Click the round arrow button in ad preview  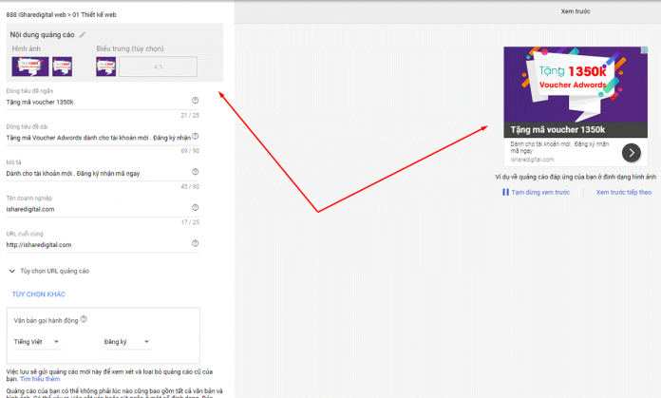point(631,152)
